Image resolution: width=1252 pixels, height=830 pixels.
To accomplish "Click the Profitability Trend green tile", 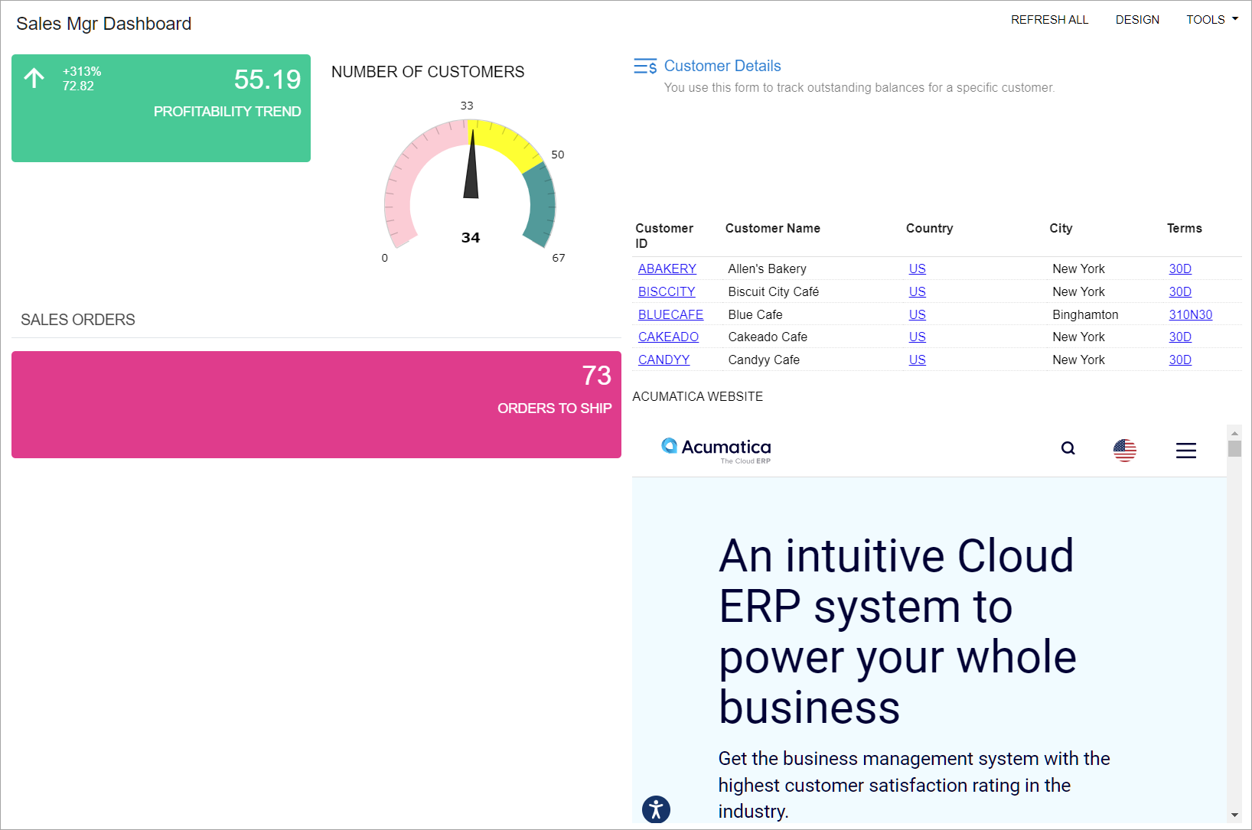I will 161,108.
